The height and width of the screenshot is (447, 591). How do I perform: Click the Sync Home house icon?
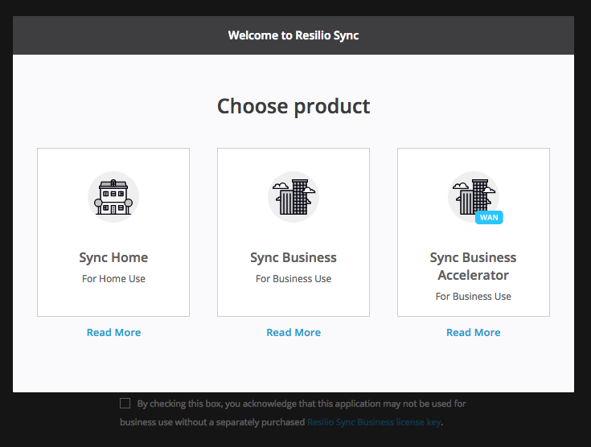click(113, 197)
